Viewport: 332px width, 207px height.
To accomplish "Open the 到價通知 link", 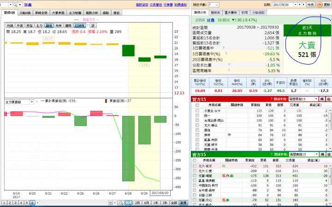I will 181,5.
